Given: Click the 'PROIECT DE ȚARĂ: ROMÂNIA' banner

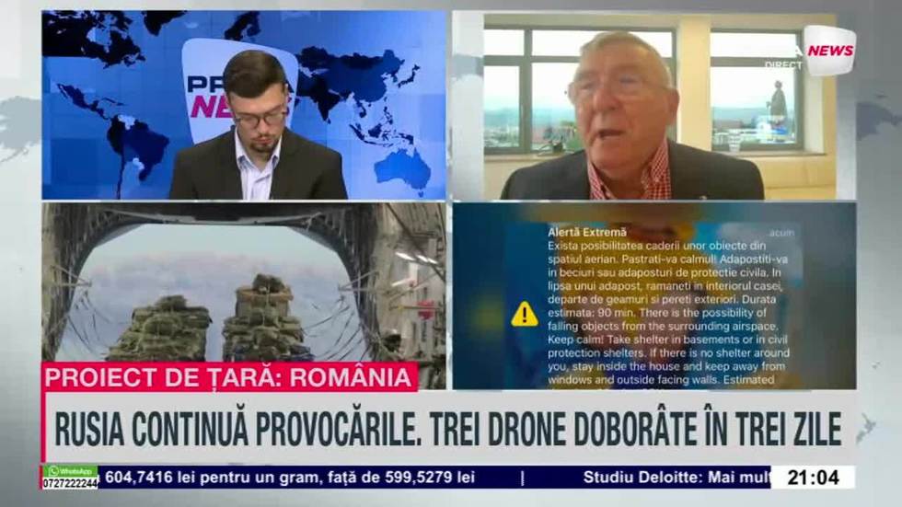Looking at the screenshot, I should tap(229, 377).
